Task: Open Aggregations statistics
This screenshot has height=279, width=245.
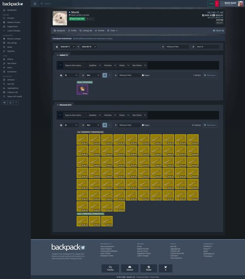Action: 13,88
